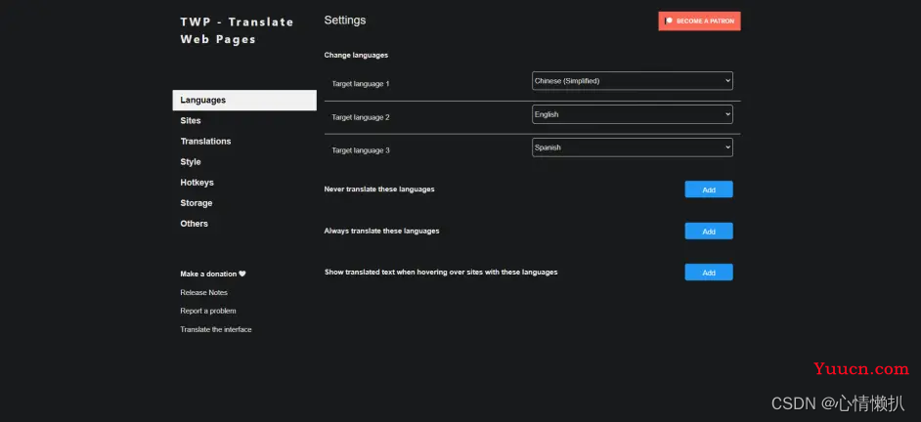Click the Settings heading
The width and height of the screenshot is (921, 422).
pos(345,21)
